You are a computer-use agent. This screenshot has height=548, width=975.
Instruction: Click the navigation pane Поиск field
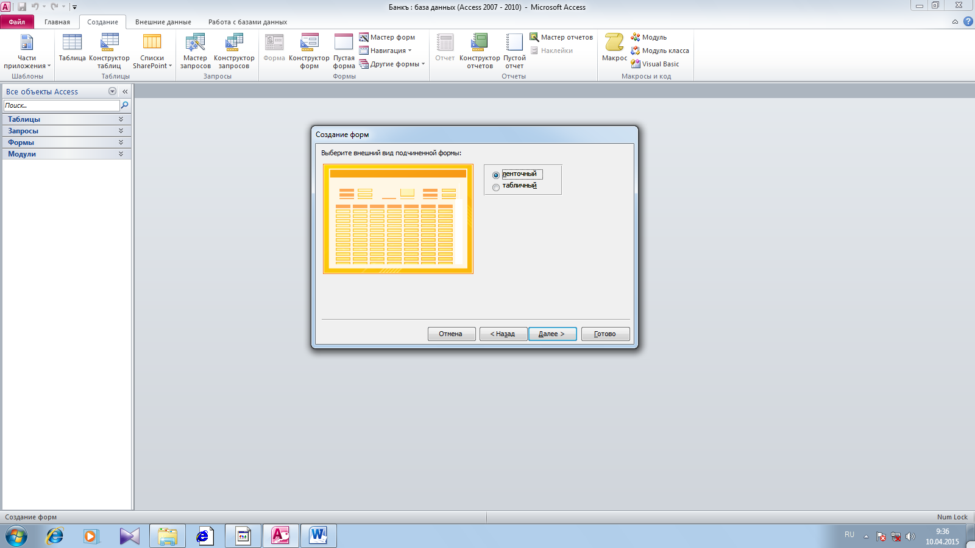pos(62,105)
